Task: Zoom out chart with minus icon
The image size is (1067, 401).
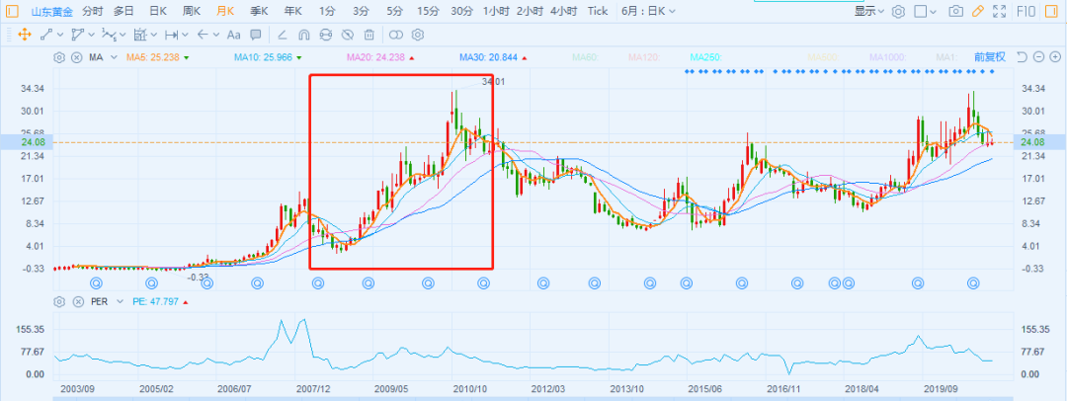Action: click(x=1038, y=57)
